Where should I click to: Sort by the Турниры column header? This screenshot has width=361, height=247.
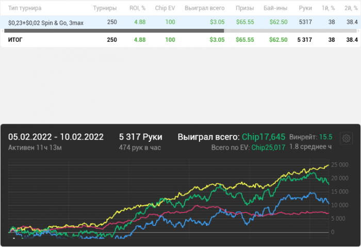(105, 8)
